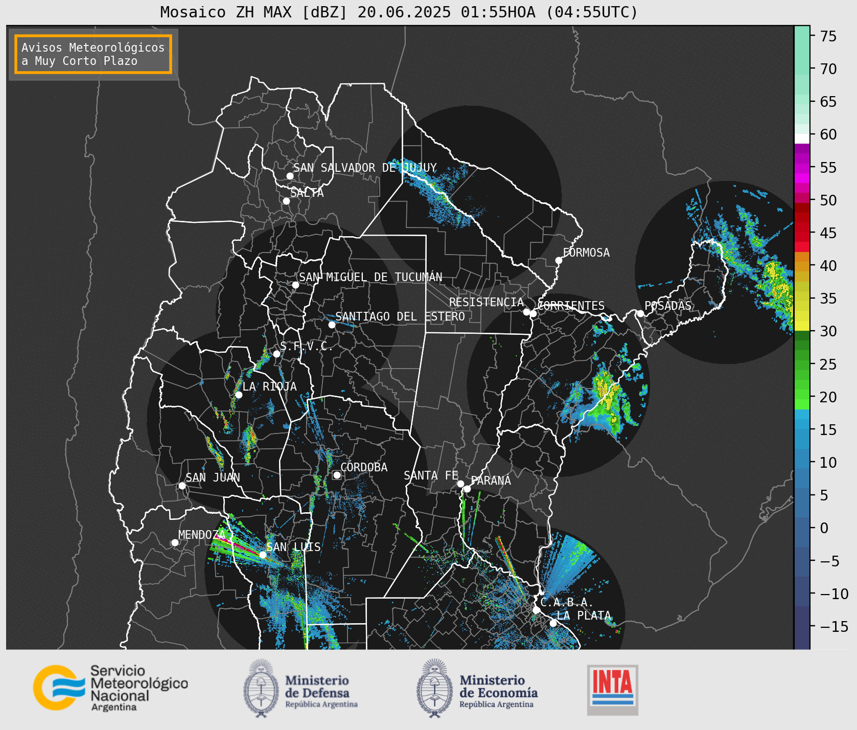Image resolution: width=857 pixels, height=730 pixels.
Task: Click the LA PLATA city label
Action: [584, 615]
